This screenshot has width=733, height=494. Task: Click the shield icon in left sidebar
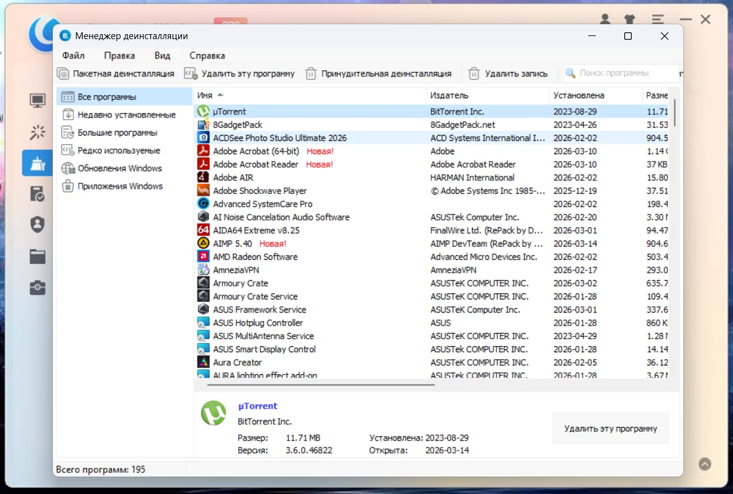[37, 225]
